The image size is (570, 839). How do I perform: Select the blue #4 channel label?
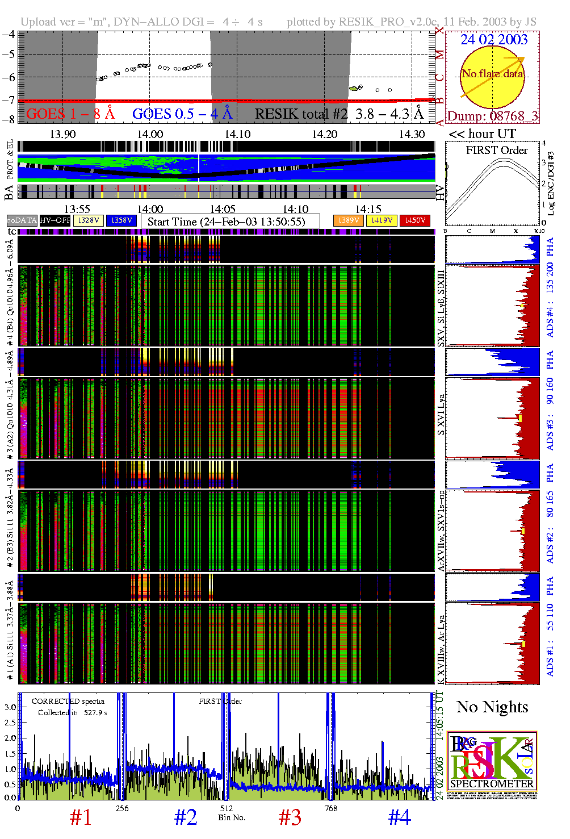point(399,818)
